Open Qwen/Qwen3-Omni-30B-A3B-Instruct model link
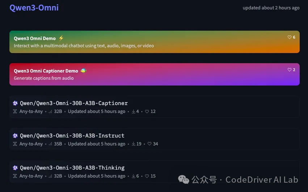Image resolution: width=308 pixels, height=192 pixels. (72, 136)
